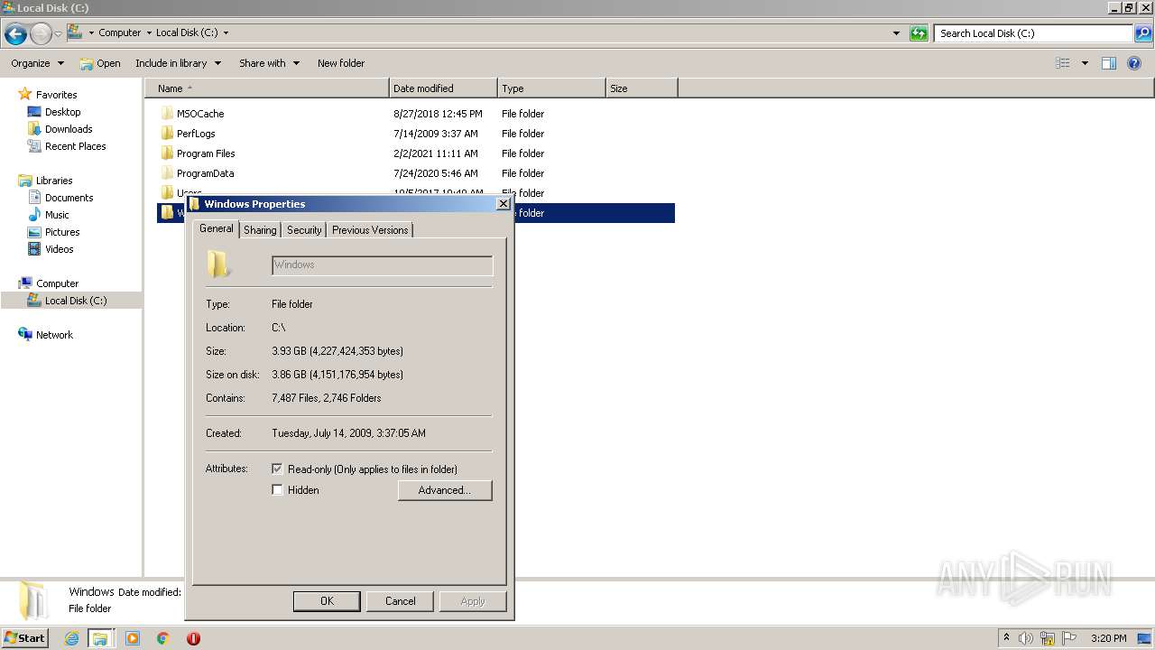
Task: Switch to the Sharing tab
Action: (x=260, y=230)
